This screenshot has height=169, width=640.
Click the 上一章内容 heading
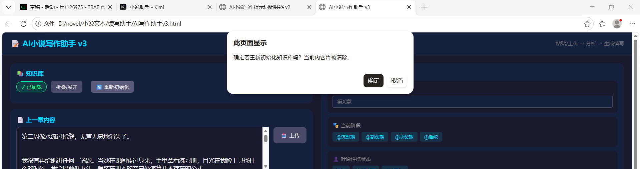[41, 120]
